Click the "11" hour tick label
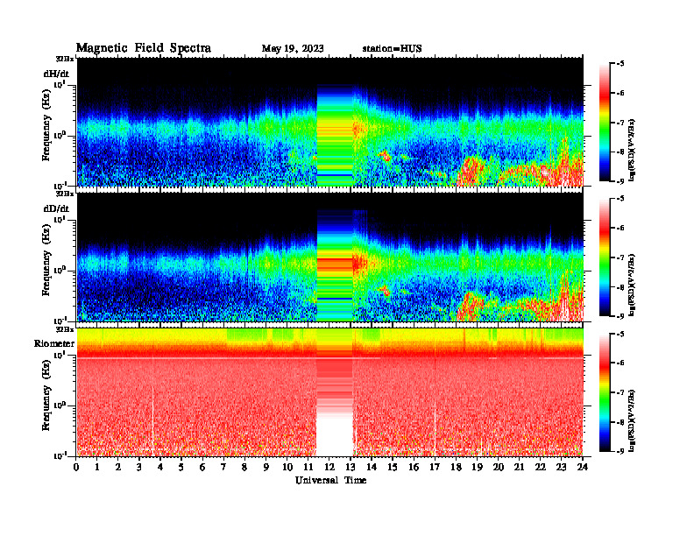Screen dimensions: 694x536 point(308,468)
